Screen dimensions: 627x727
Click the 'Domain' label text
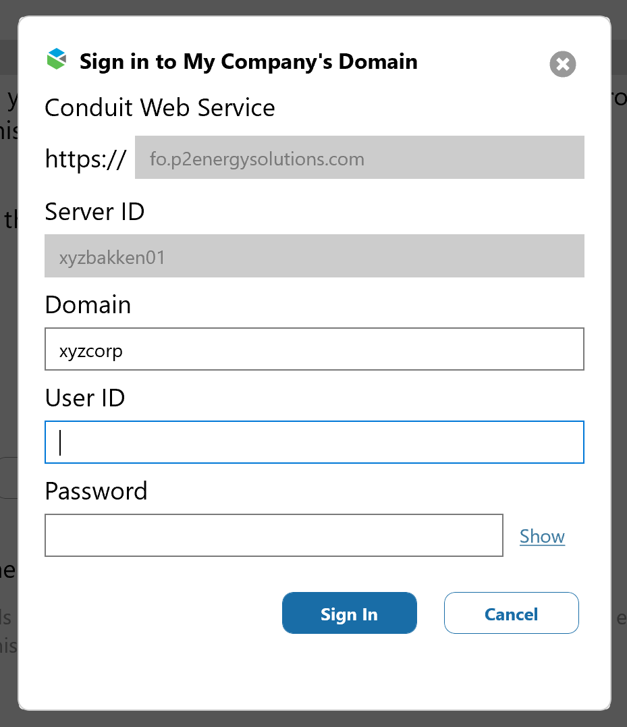point(88,305)
